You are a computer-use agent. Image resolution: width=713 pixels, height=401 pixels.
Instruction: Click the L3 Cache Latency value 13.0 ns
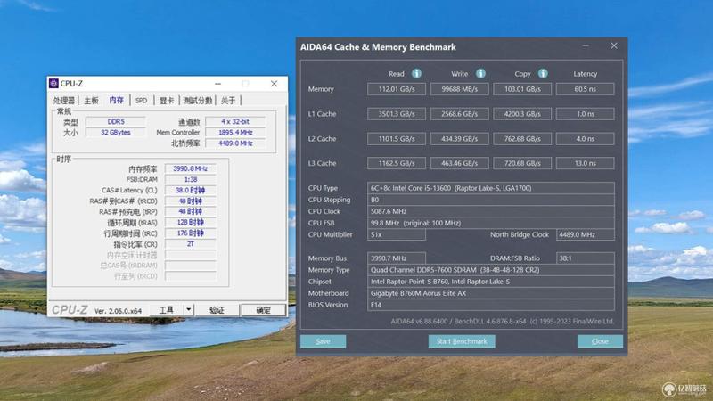click(586, 163)
